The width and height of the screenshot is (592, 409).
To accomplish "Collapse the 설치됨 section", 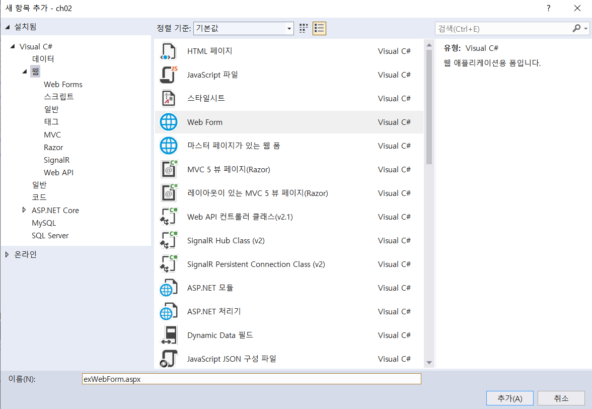I will pyautogui.click(x=7, y=27).
